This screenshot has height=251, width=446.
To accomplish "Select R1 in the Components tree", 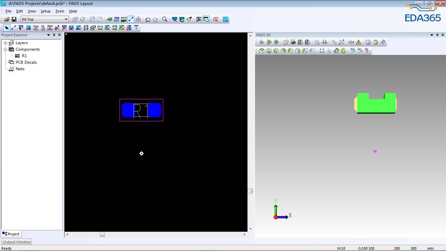I will 24,56.
